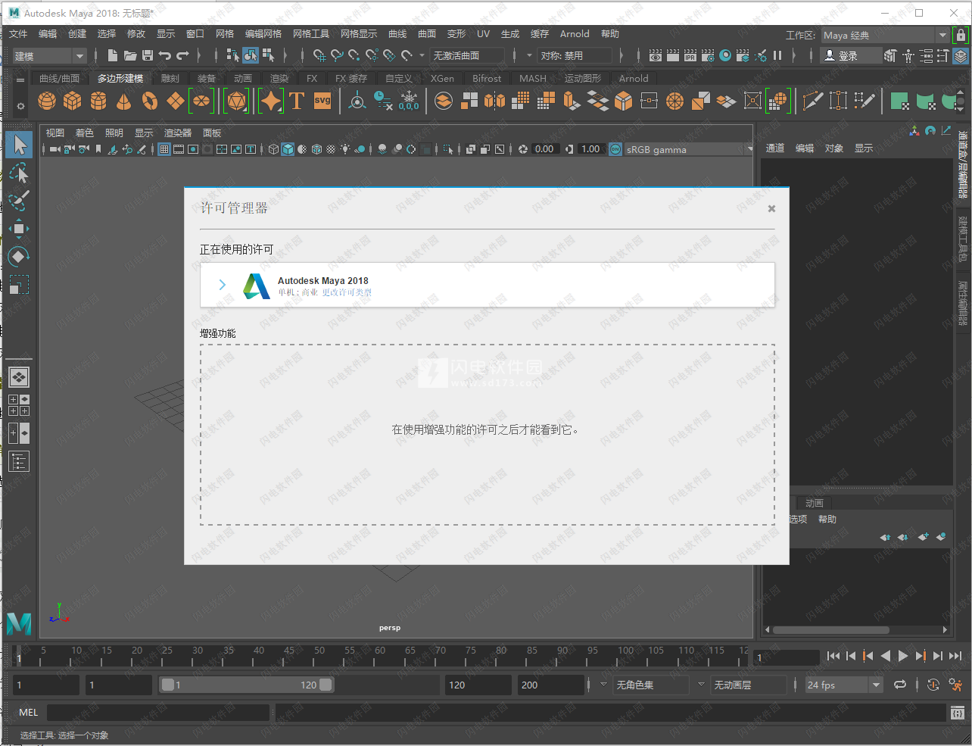Screen dimensions: 972x746
Task: Select the Rotate tool in toolbox
Action: coord(19,257)
